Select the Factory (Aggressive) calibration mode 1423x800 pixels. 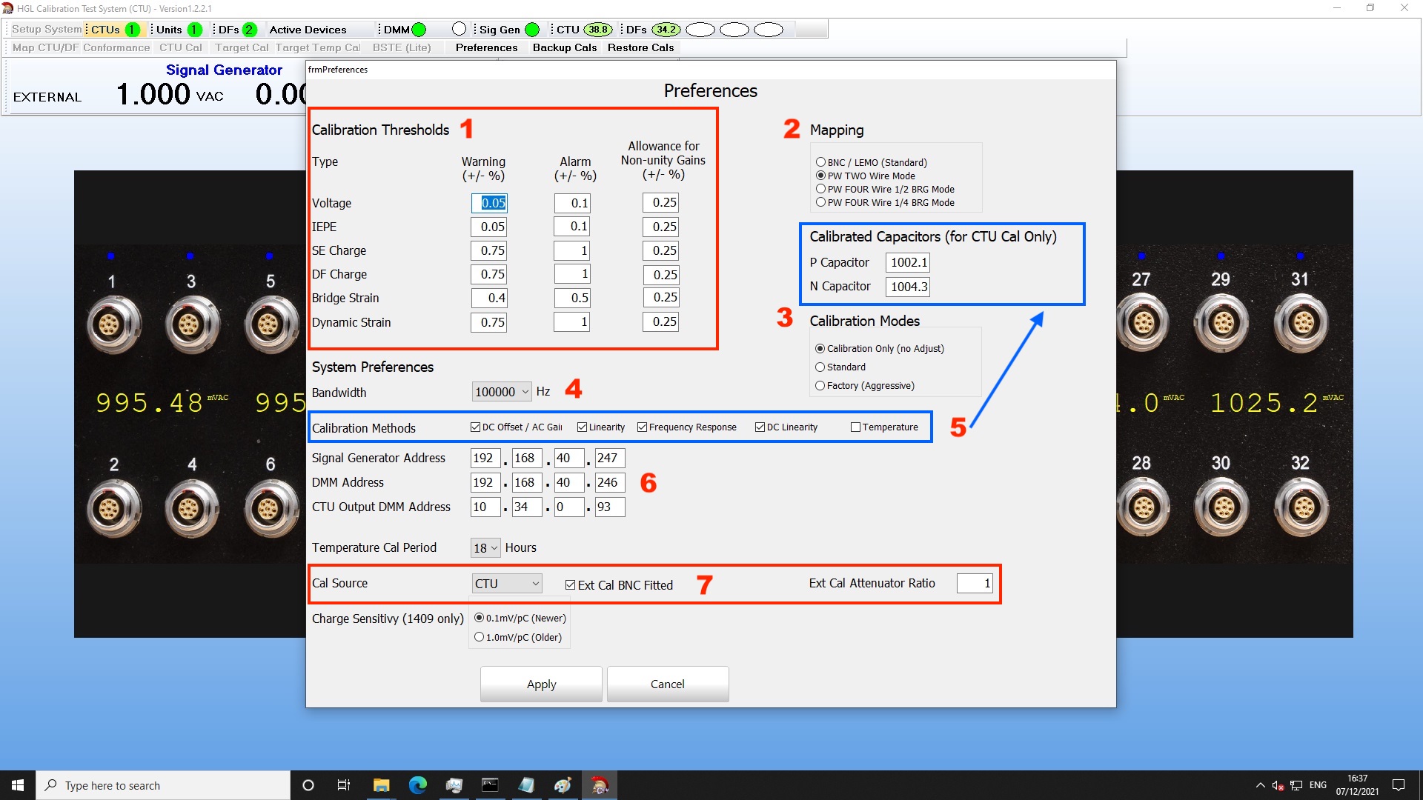[x=820, y=385]
